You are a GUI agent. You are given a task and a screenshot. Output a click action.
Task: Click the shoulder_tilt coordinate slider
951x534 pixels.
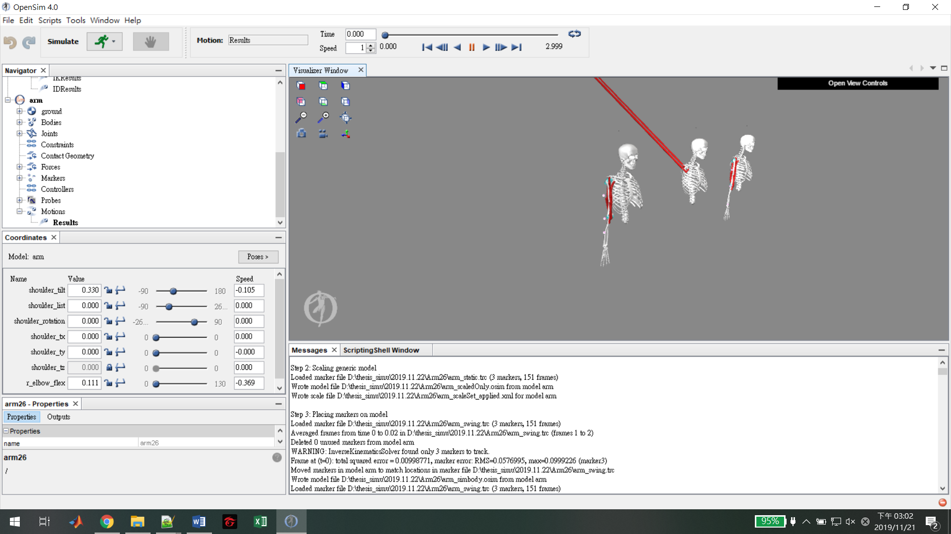click(x=181, y=291)
